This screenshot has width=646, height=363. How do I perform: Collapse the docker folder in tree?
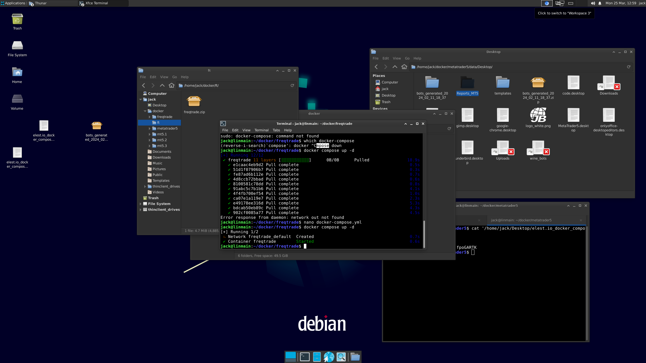tap(145, 111)
